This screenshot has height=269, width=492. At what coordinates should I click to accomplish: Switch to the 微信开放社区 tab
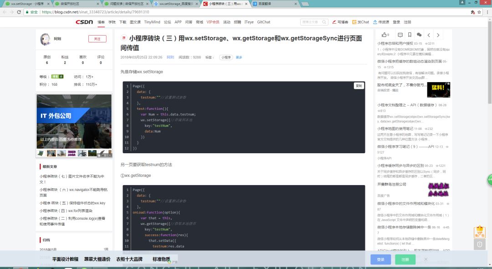click(75, 4)
